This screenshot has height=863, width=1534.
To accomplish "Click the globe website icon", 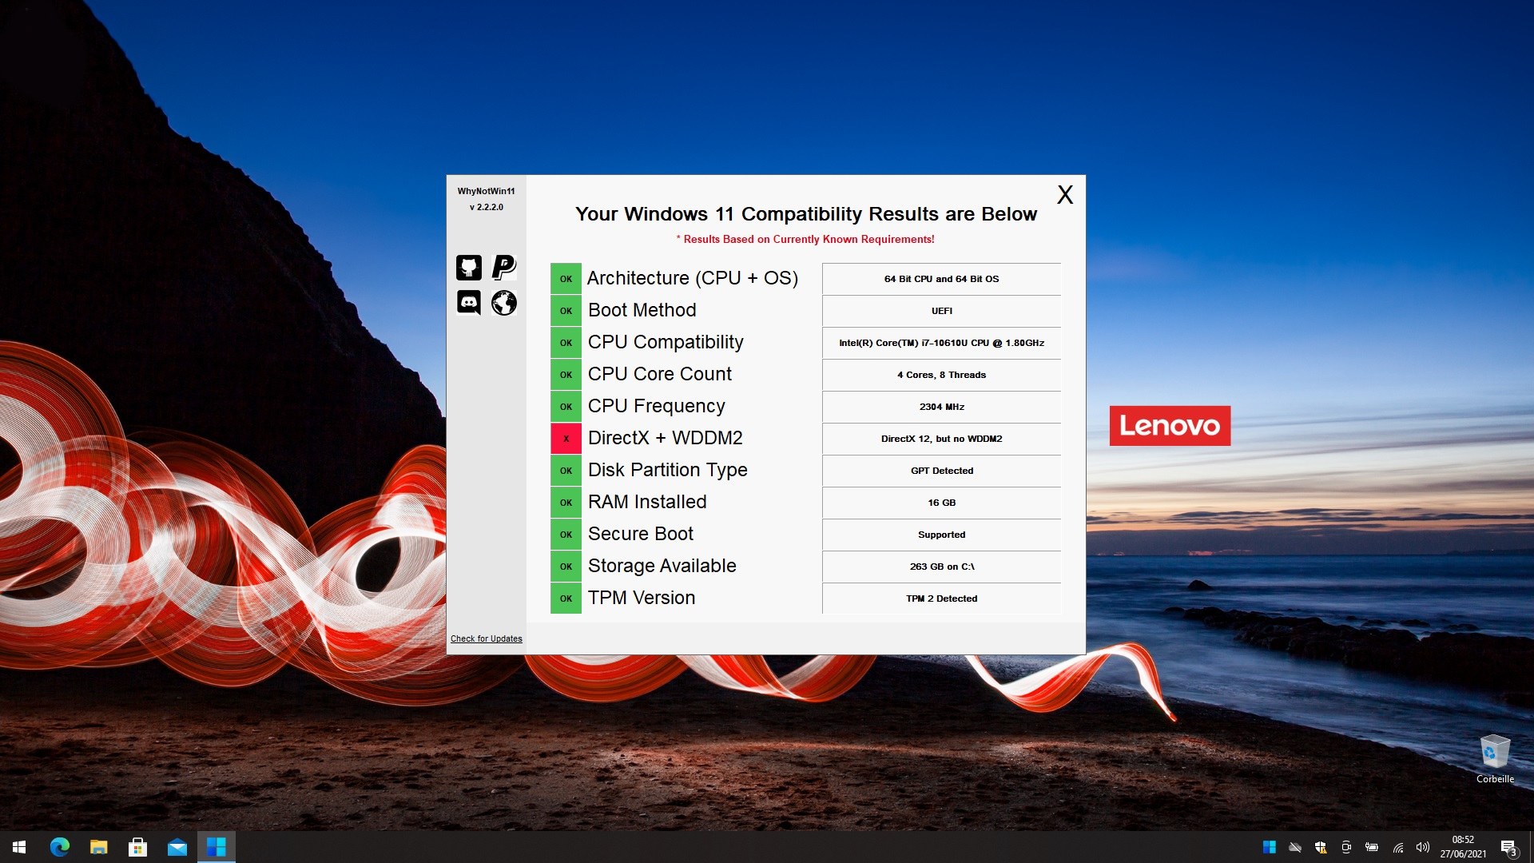I will [x=504, y=303].
